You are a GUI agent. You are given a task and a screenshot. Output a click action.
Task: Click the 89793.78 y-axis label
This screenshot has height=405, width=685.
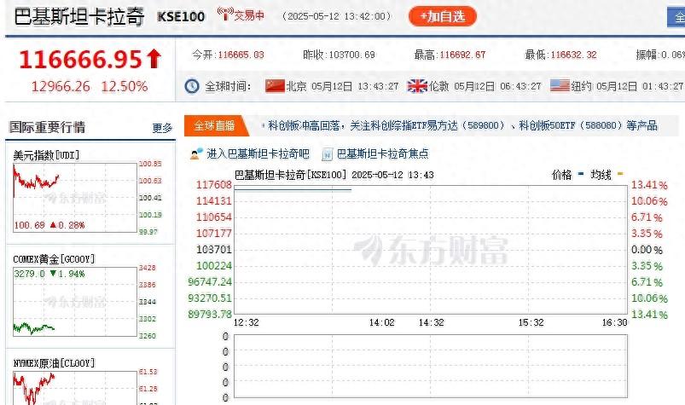pyautogui.click(x=210, y=315)
